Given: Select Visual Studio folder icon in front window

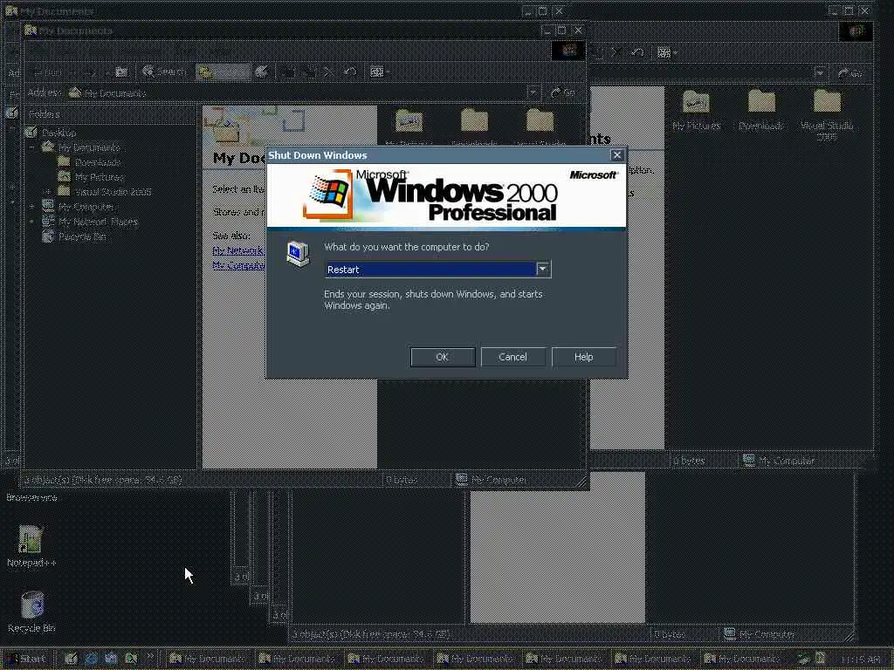Looking at the screenshot, I should point(540,121).
